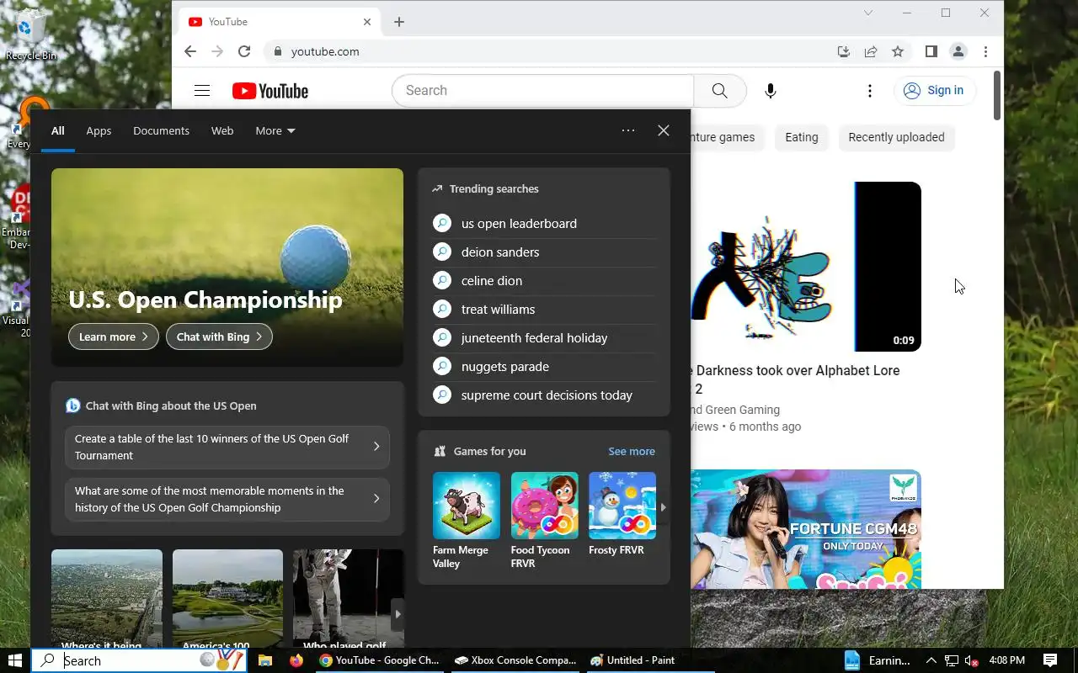Select Recently uploaded chip on YouTube
The height and width of the screenshot is (673, 1078).
[x=896, y=137]
